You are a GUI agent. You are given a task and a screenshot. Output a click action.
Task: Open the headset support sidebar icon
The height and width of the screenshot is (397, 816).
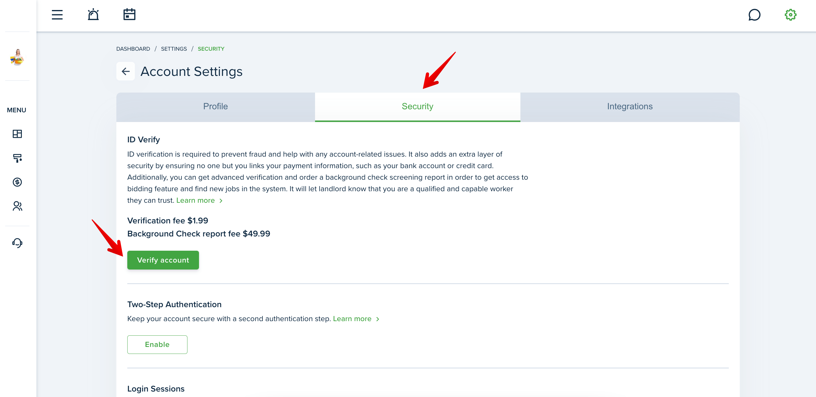[17, 243]
